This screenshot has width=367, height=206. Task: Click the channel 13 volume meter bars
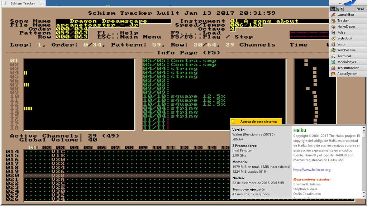[x=28, y=109]
